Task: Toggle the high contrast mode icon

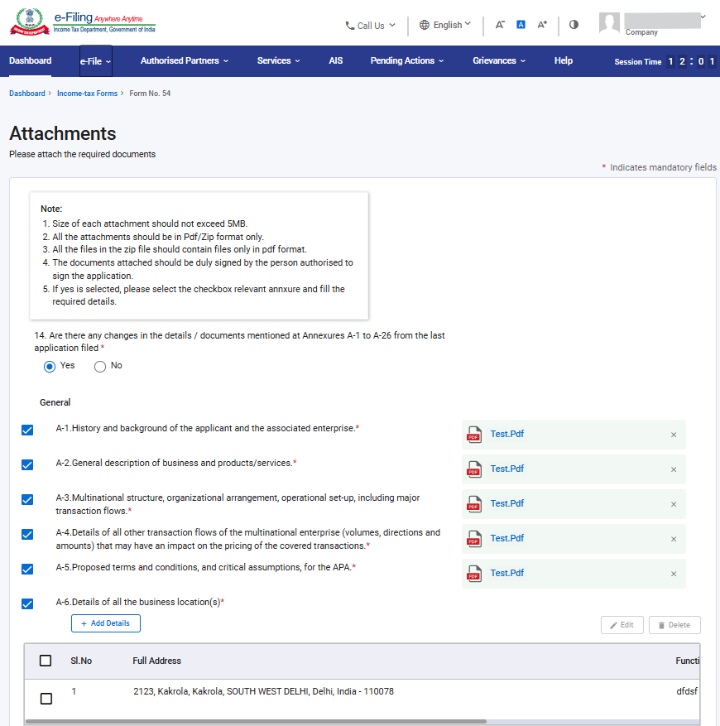Action: (x=574, y=25)
